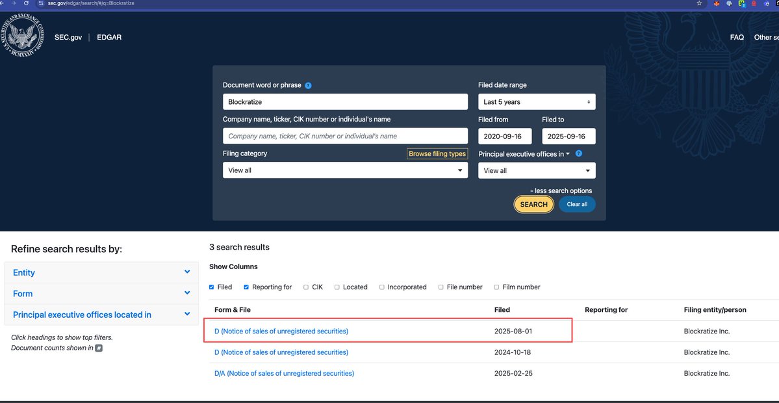Click Blockratize Inc. in the 2025-08-01 row
Viewport: 779px width, 403px height.
pos(707,331)
